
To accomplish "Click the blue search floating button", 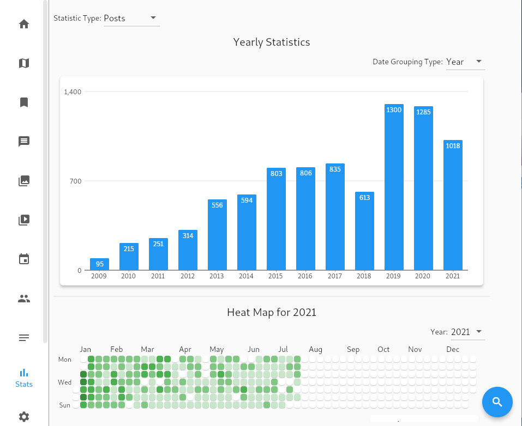I will click(x=497, y=402).
